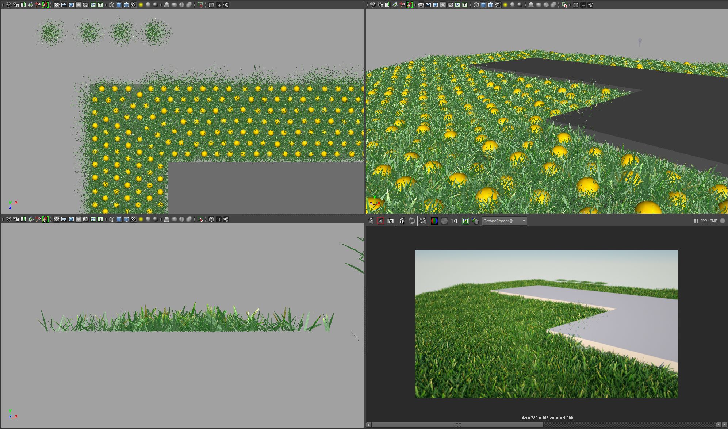Click the isolate select icon in bottom-left viewport
Screen dimensions: 728x429
pos(200,219)
